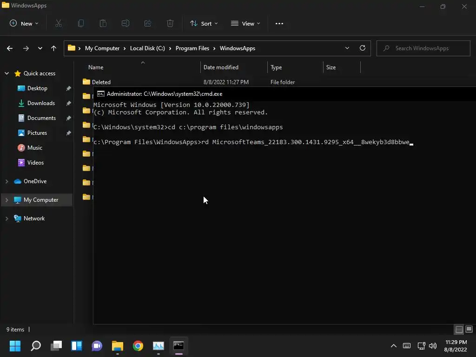
Task: Open touch keyboard tray icon
Action: coord(407,346)
